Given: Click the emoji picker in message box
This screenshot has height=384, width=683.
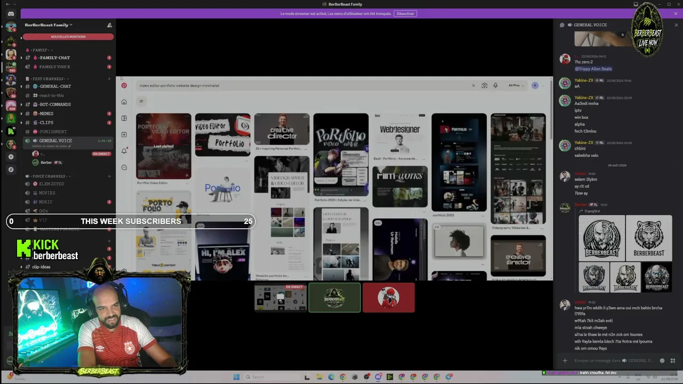Looking at the screenshot, I should click(662, 361).
